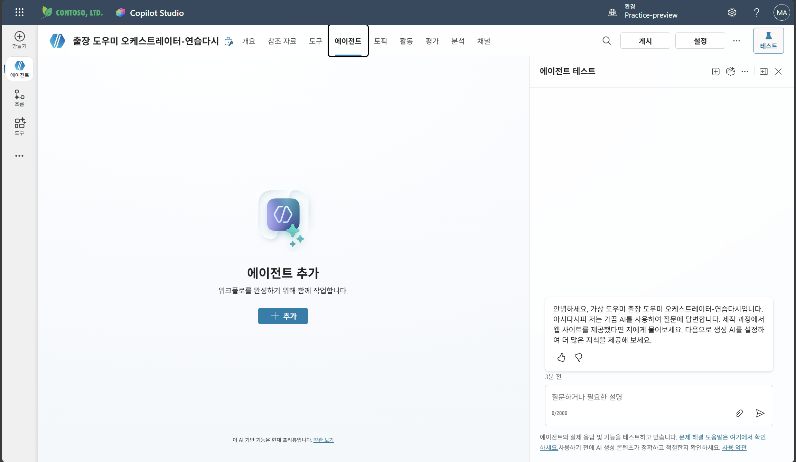Switch to the 토픽 tab

tap(381, 41)
